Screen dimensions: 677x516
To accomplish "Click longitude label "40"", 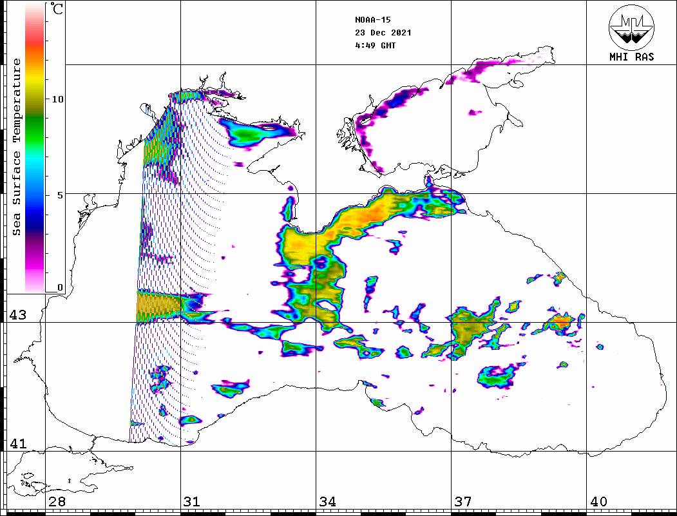I will 598,502.
